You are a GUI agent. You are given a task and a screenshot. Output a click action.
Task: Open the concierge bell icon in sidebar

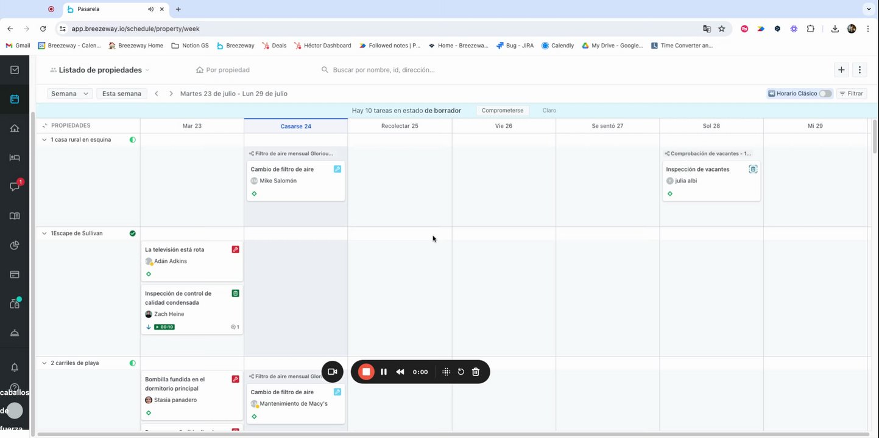click(15, 333)
